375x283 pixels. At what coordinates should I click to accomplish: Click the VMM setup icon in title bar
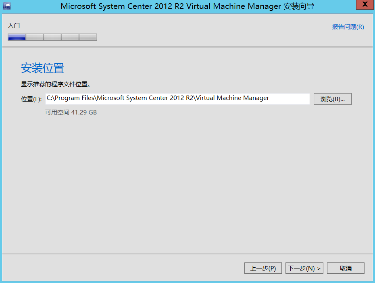[x=7, y=6]
